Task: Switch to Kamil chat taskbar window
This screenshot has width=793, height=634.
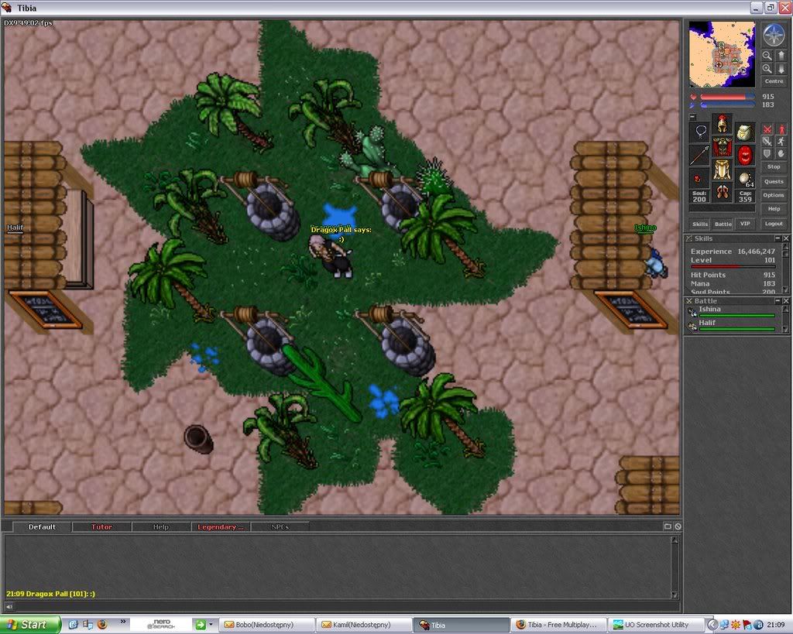Action: click(364, 625)
